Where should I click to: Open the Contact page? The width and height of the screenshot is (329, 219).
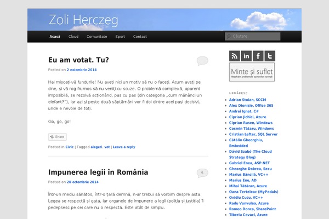pyautogui.click(x=140, y=37)
